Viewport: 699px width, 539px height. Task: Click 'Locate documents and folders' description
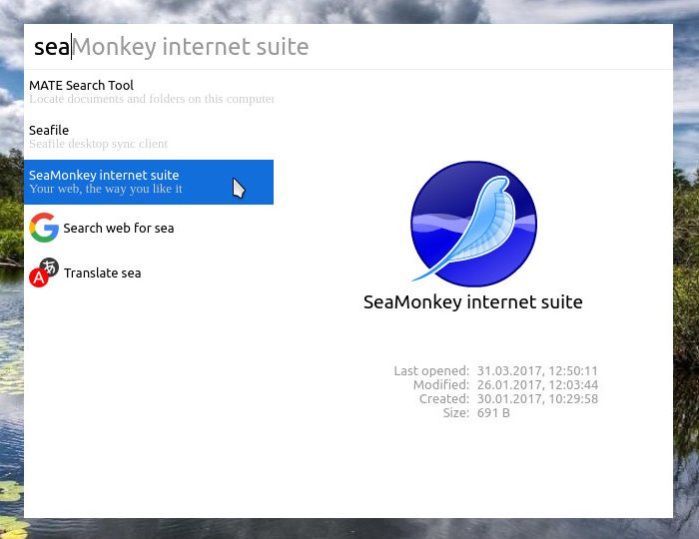152,99
